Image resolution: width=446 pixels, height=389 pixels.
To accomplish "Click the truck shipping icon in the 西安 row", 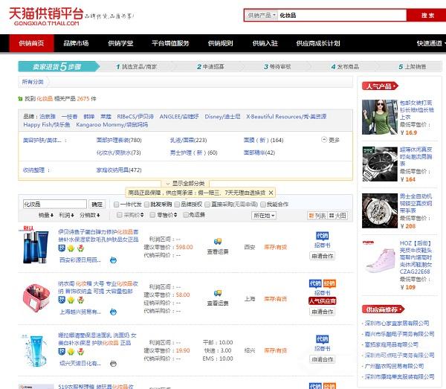I will (218, 242).
